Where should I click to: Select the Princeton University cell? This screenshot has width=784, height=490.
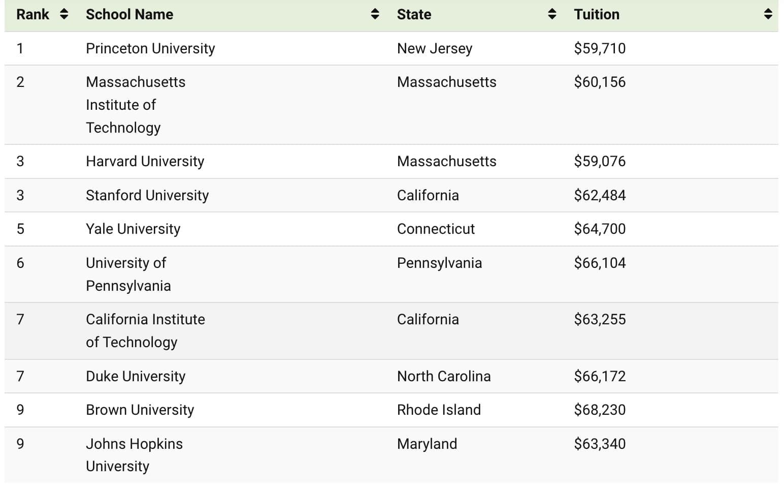[150, 48]
